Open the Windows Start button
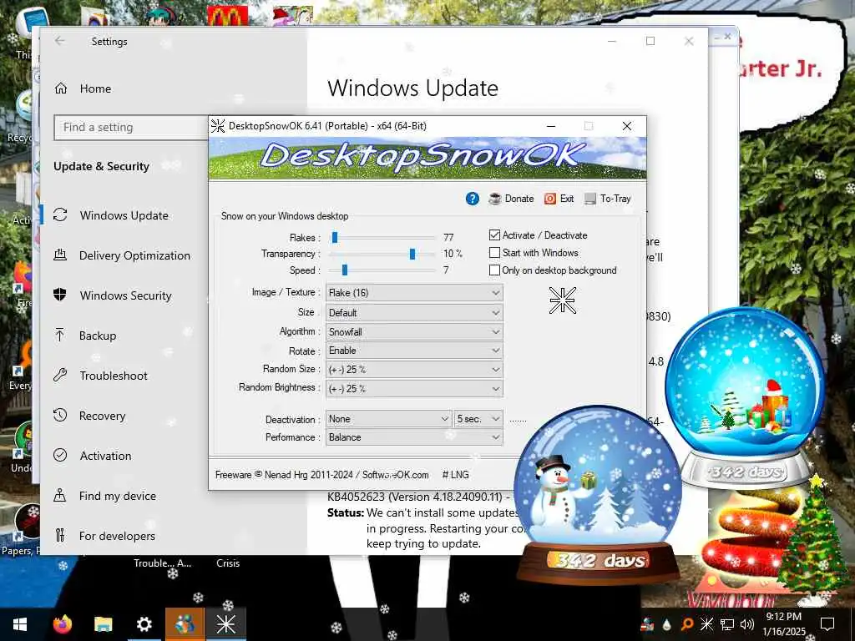The height and width of the screenshot is (641, 855). (x=20, y=624)
